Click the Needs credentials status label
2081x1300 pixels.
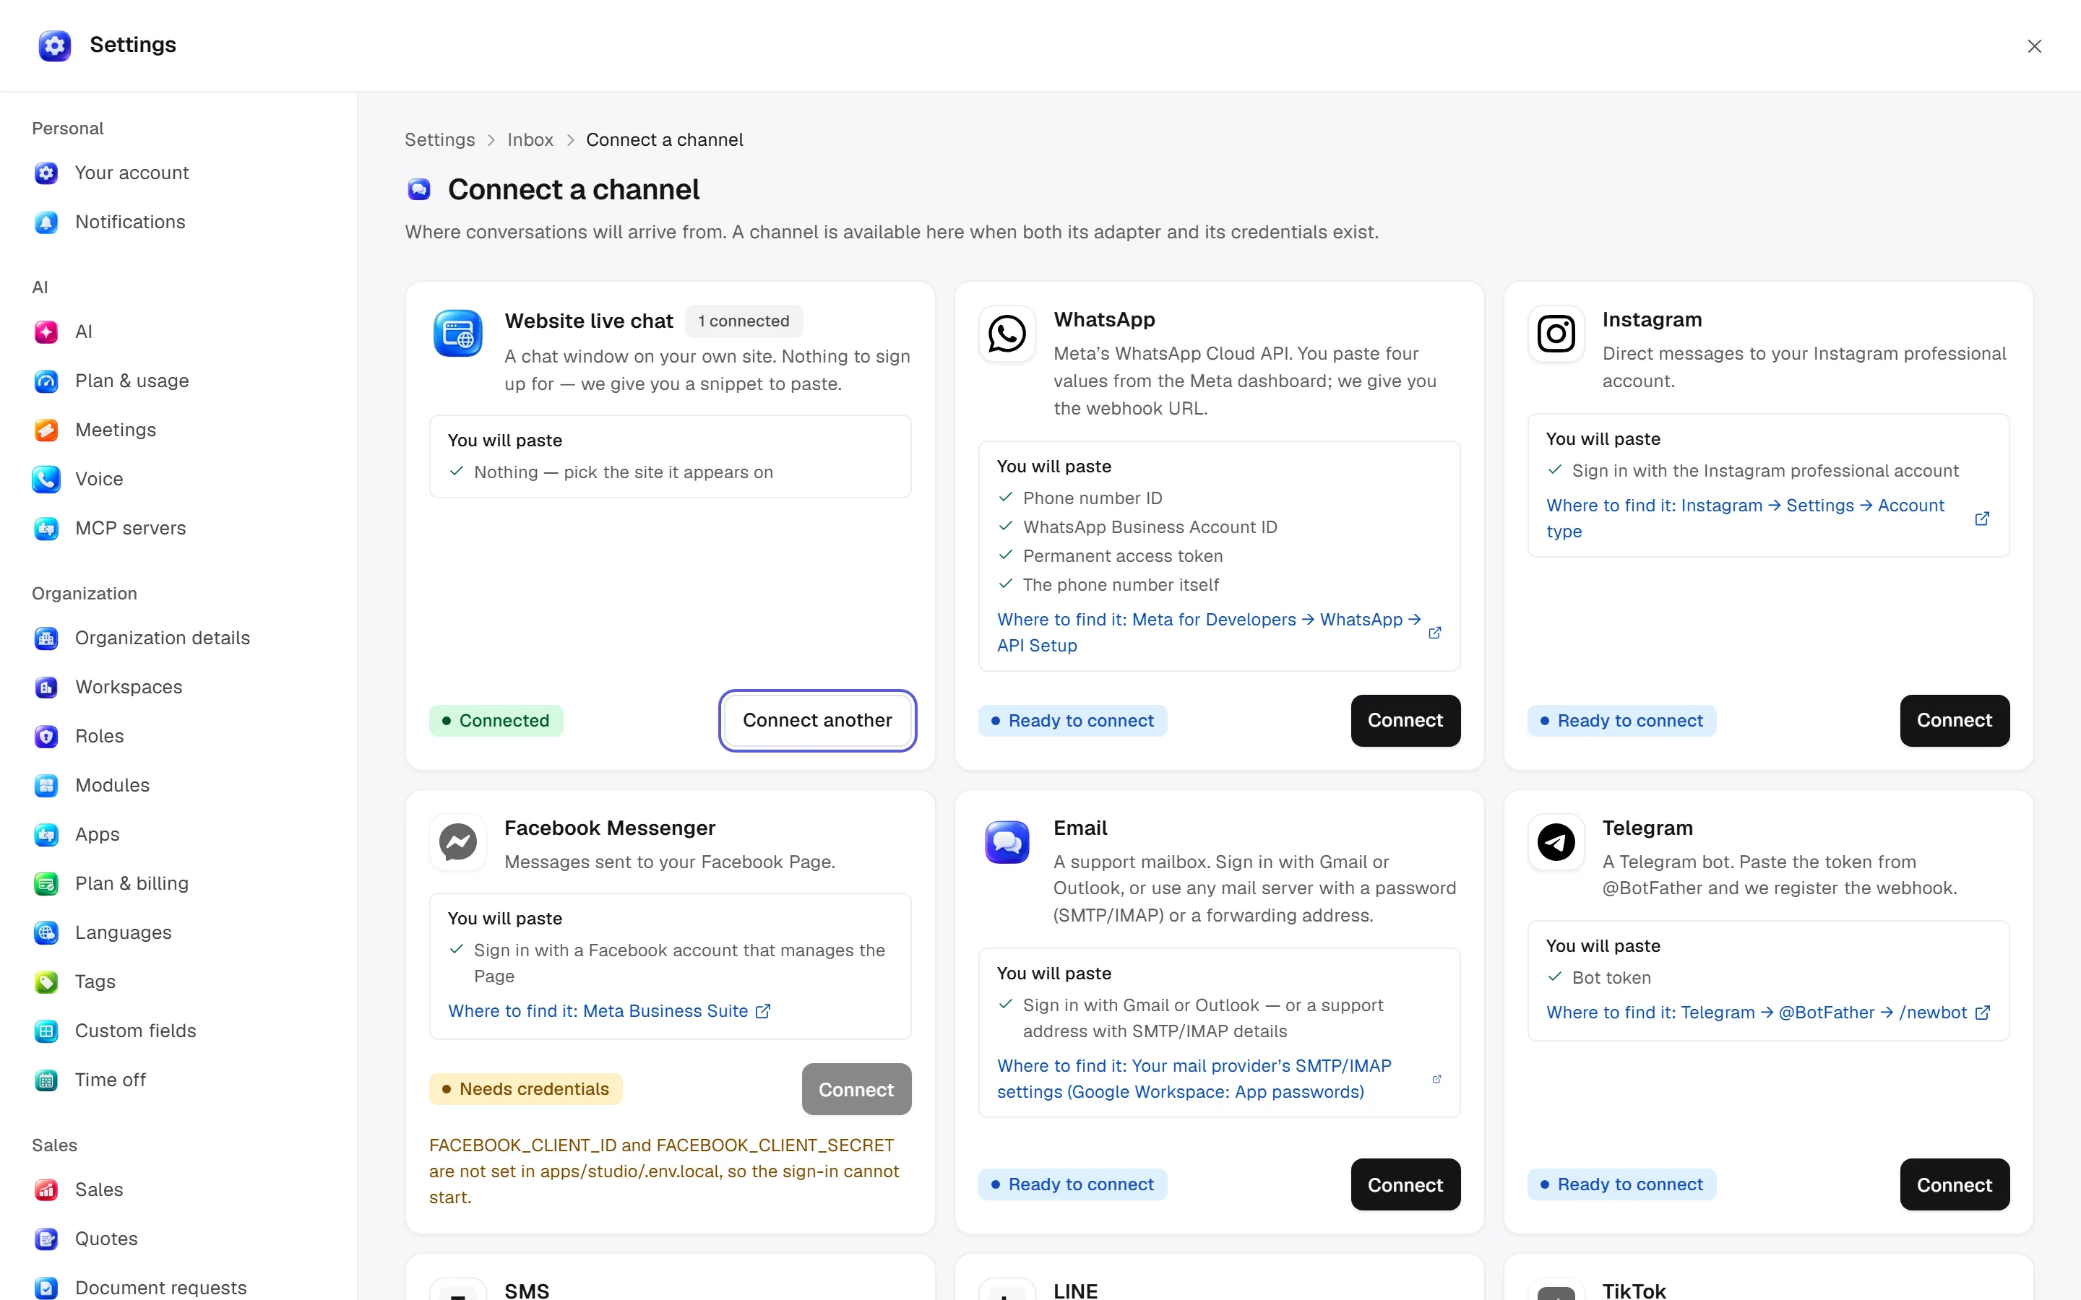point(525,1089)
